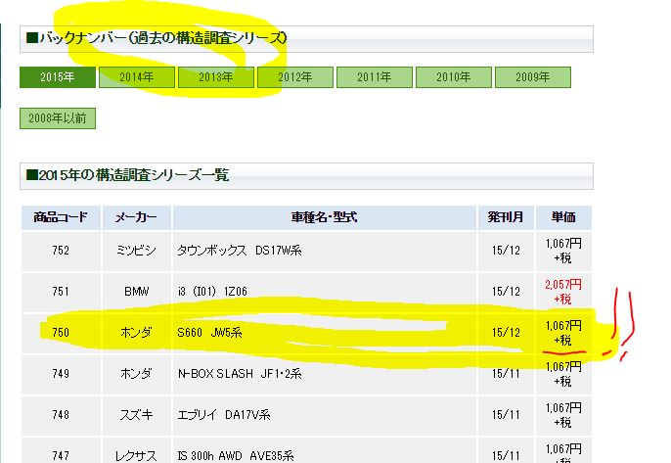Viewport: 671px width, 463px height.
Task: Click product code 748 cell
Action: tap(61, 415)
